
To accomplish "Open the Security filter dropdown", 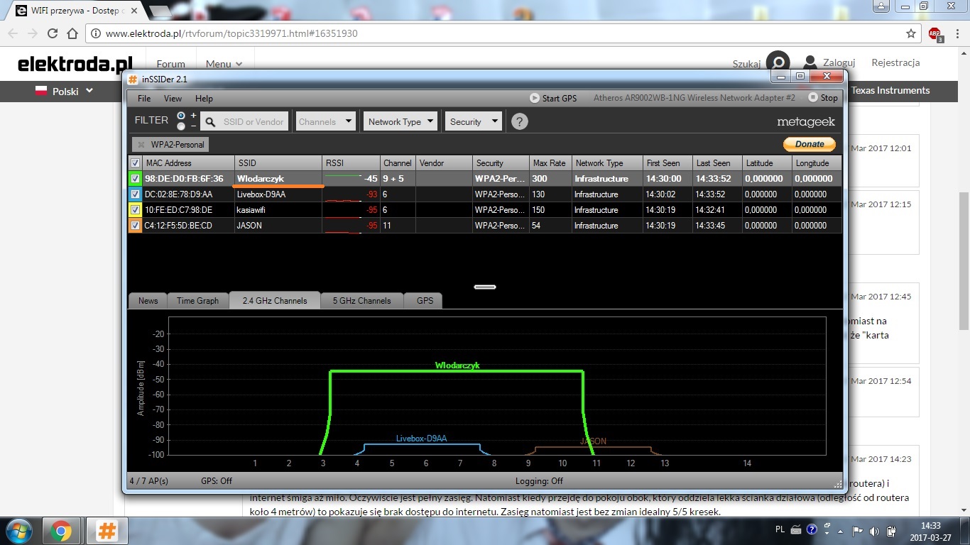I will tap(473, 121).
